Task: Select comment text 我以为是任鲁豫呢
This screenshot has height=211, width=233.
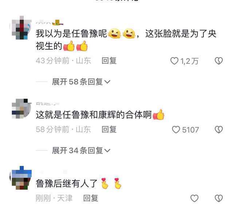Action: point(71,33)
